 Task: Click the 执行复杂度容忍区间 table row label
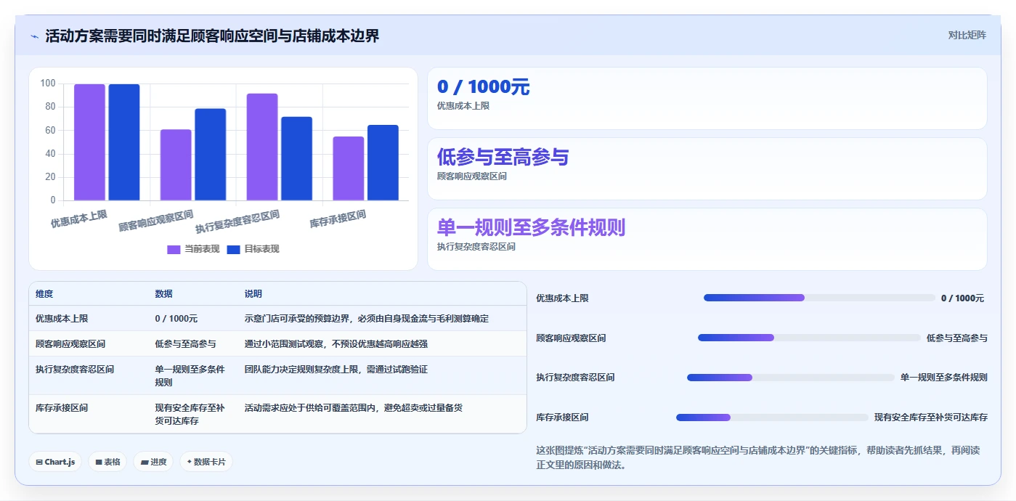coord(75,370)
